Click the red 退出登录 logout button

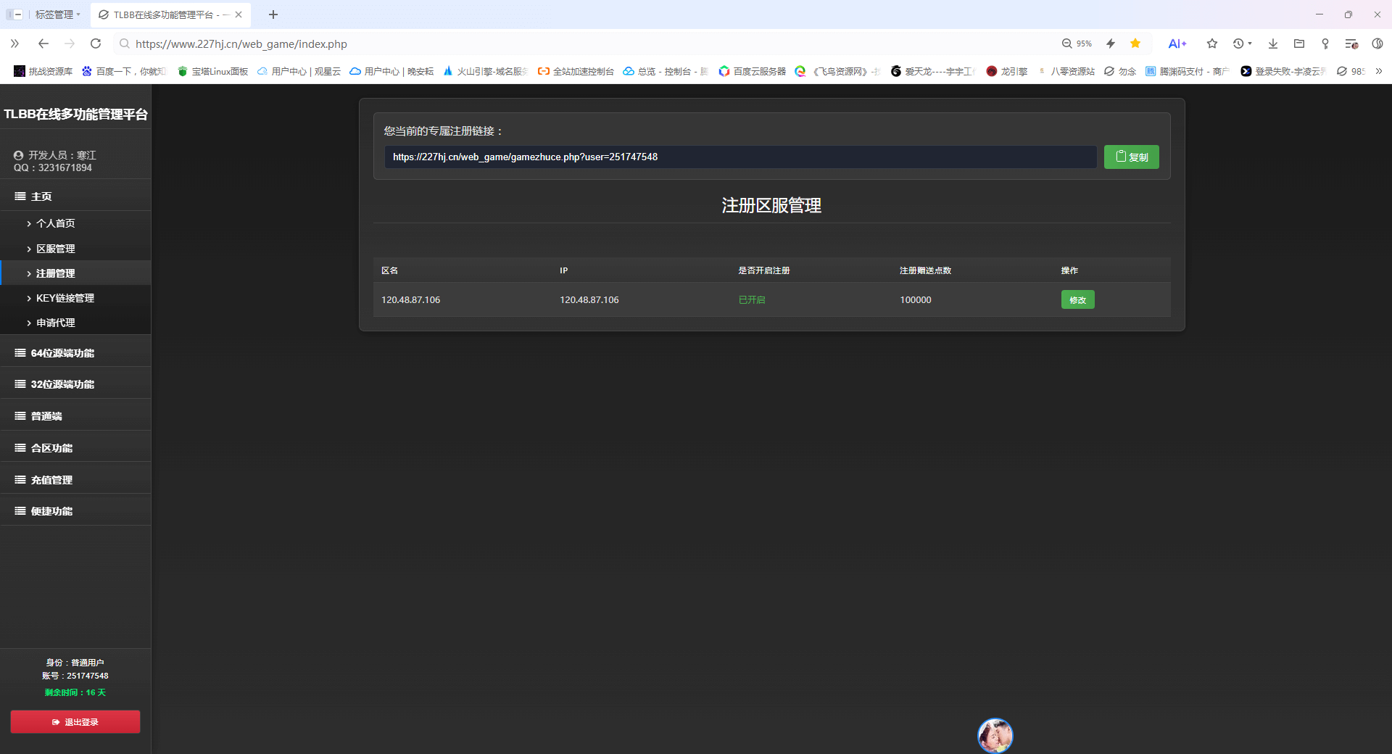point(75,722)
